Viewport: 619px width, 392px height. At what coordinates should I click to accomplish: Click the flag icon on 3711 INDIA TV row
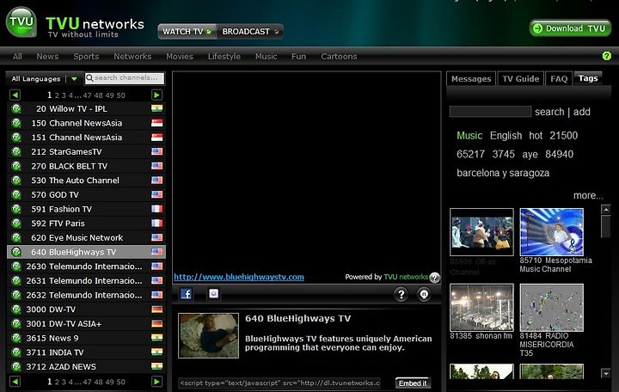[x=156, y=352]
